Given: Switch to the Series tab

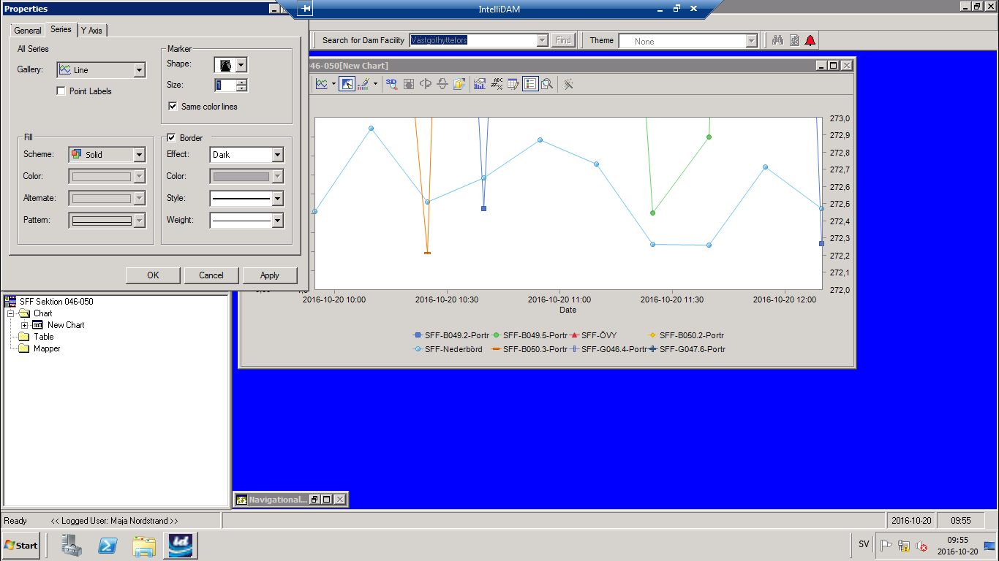Looking at the screenshot, I should [x=61, y=29].
